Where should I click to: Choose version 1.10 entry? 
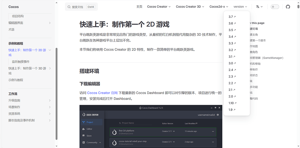click(232, 103)
